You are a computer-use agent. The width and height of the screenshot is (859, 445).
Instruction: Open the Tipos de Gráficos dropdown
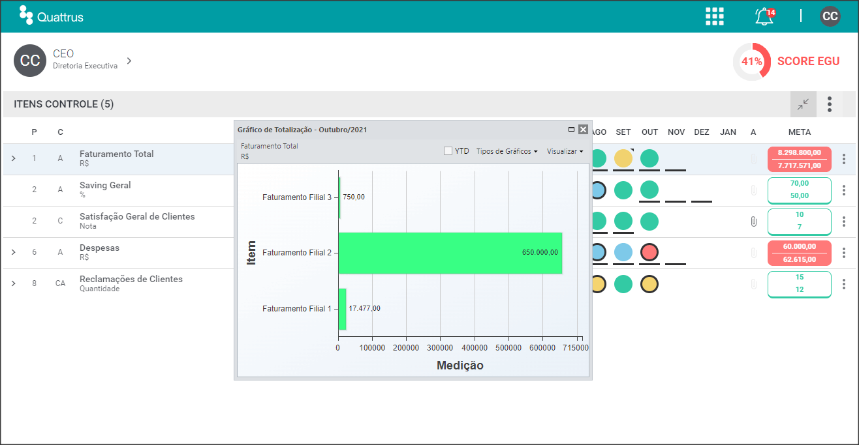(507, 151)
